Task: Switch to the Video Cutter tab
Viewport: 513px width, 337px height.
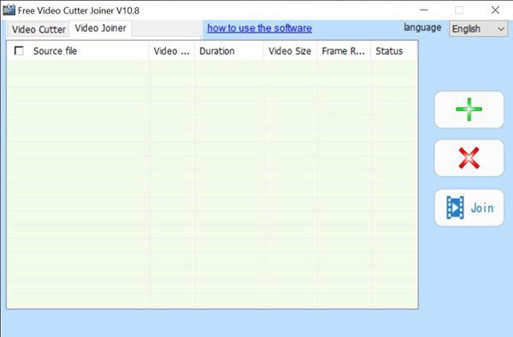Action: [38, 29]
